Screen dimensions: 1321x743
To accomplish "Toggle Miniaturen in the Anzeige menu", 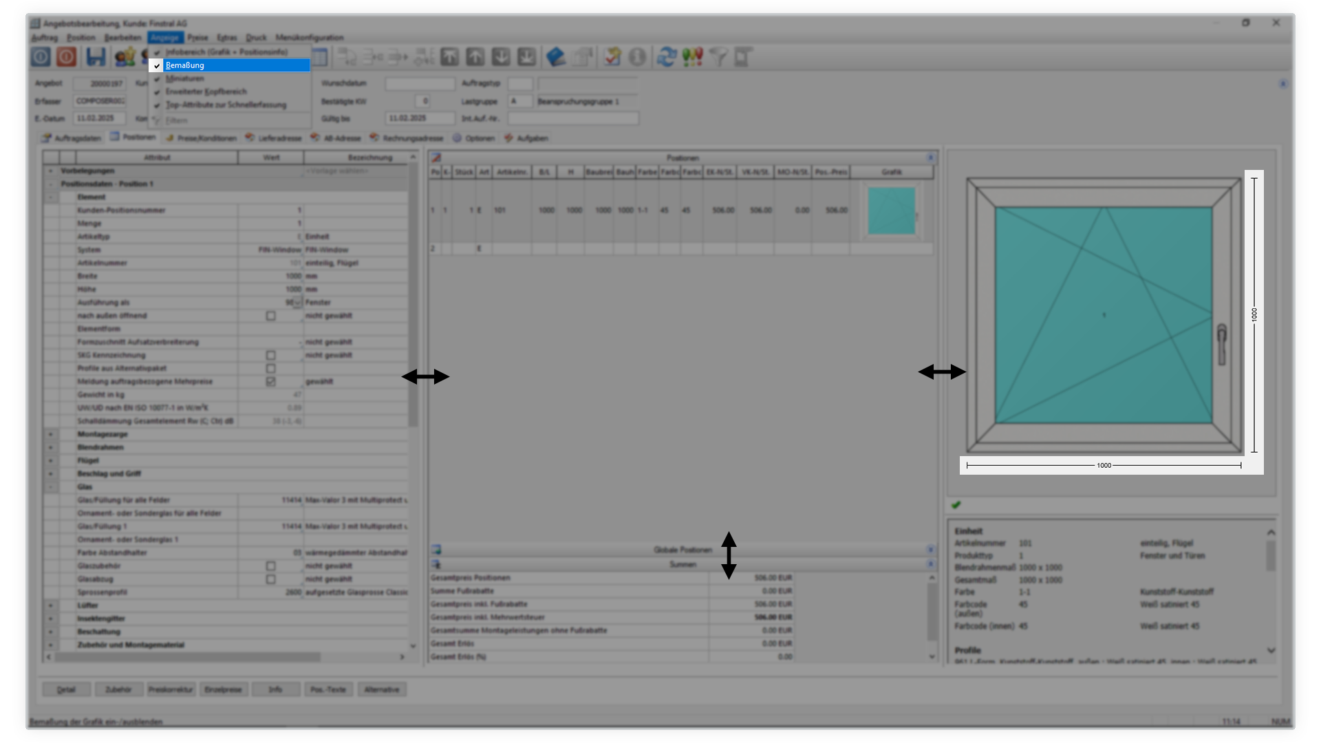I will 184,78.
